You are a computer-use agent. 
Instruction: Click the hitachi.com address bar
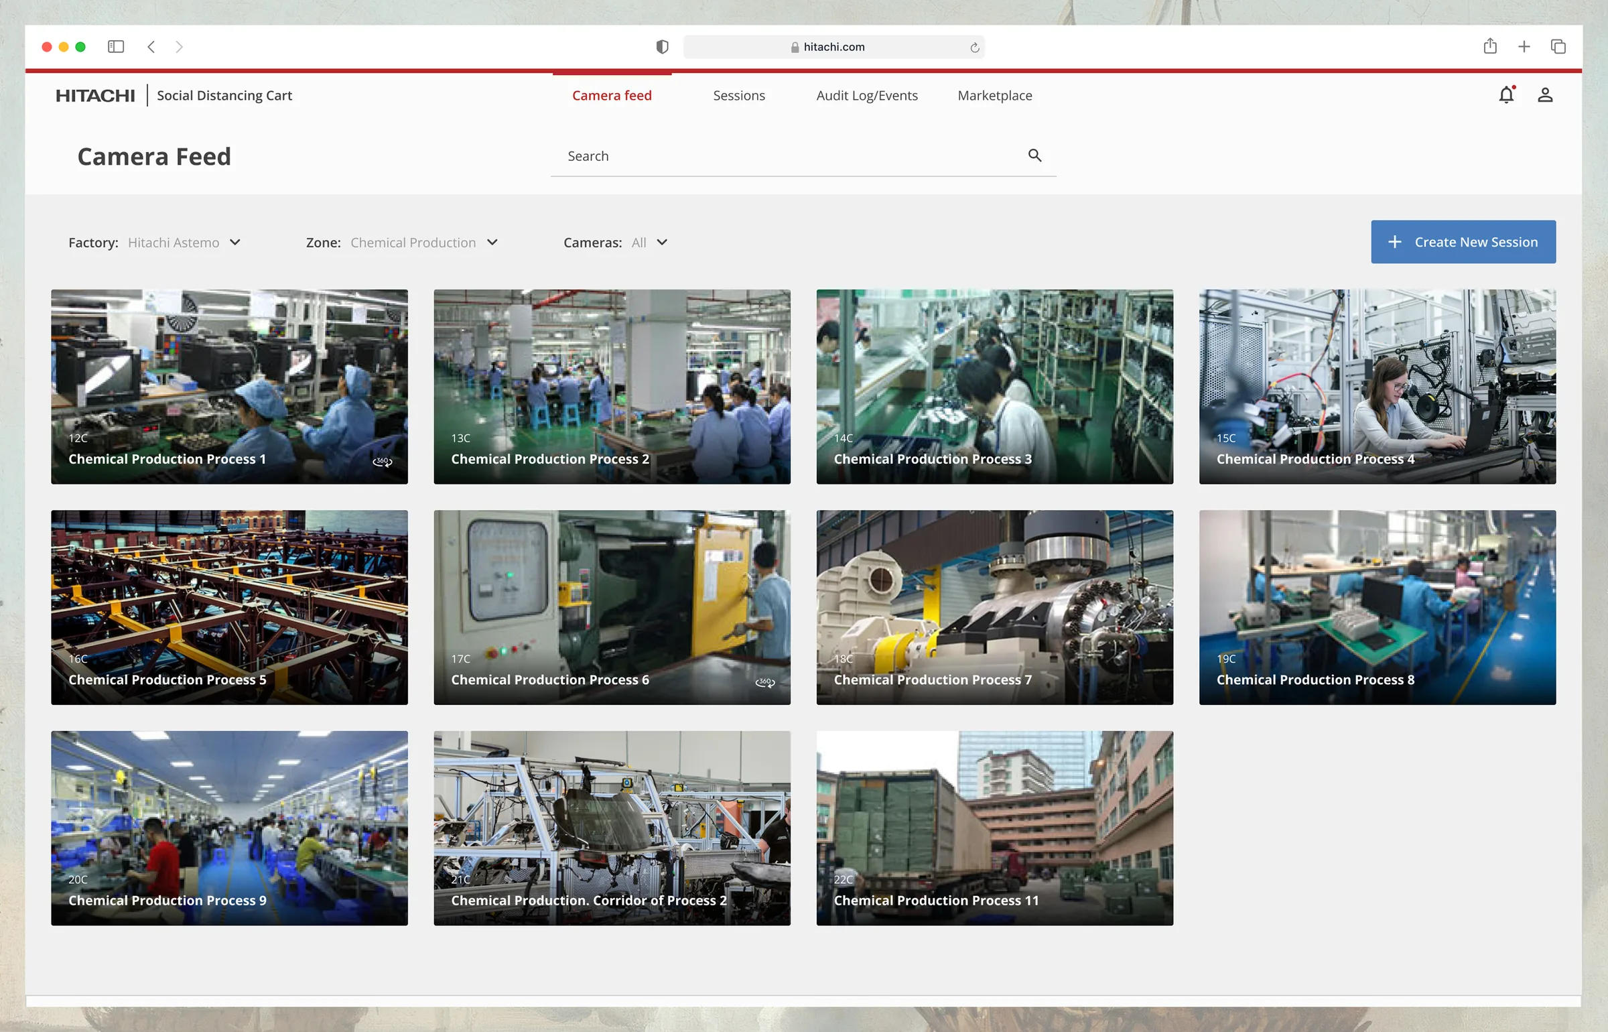[833, 47]
